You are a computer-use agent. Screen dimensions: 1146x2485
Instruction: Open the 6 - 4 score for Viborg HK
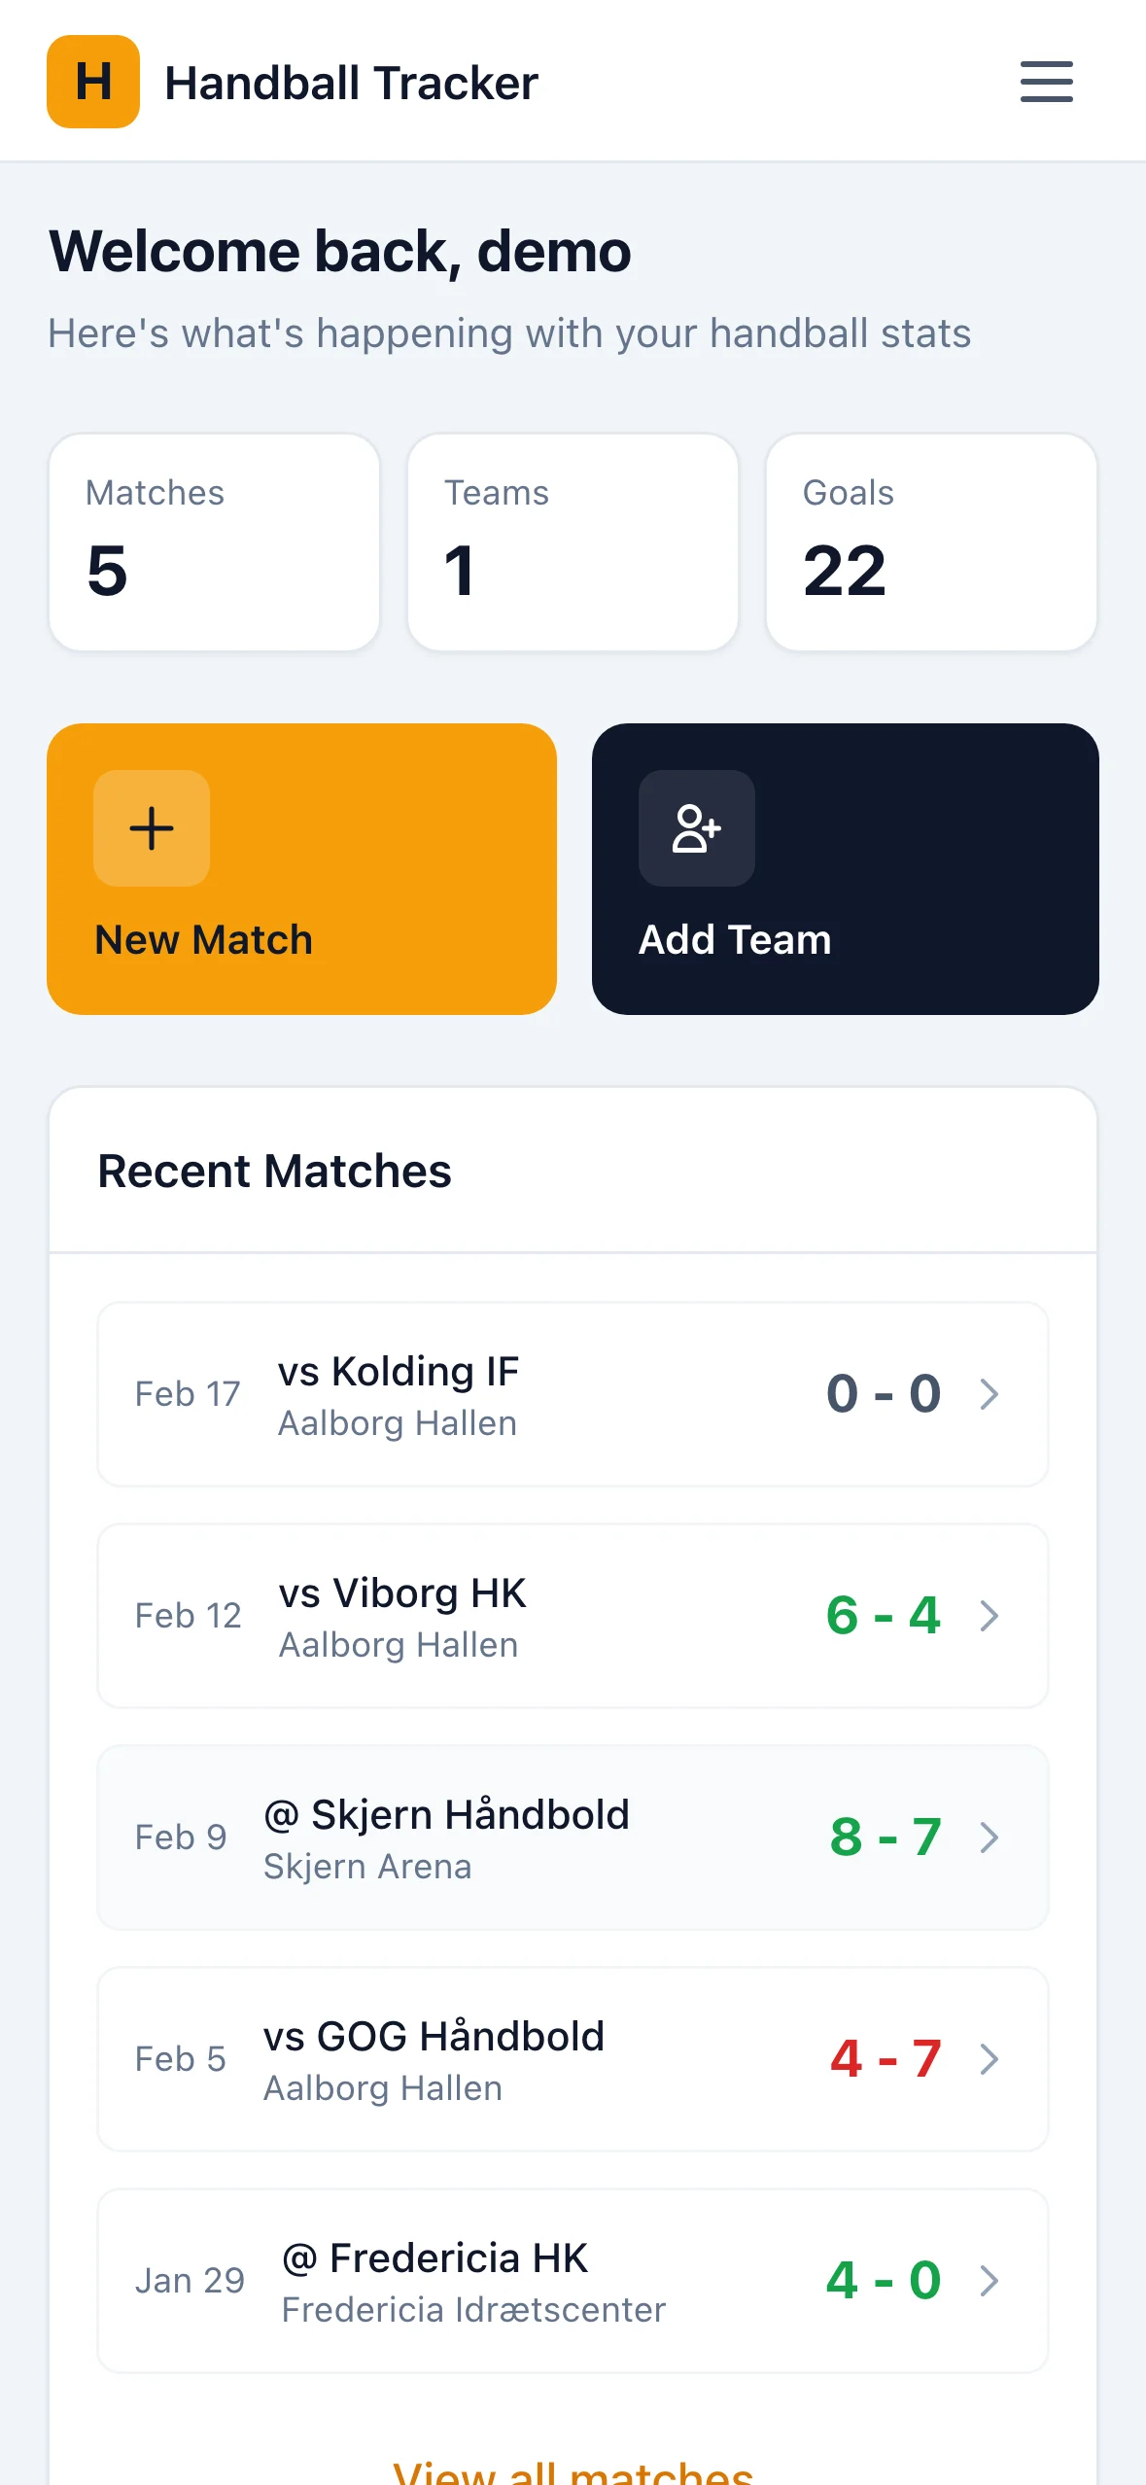(x=883, y=1615)
